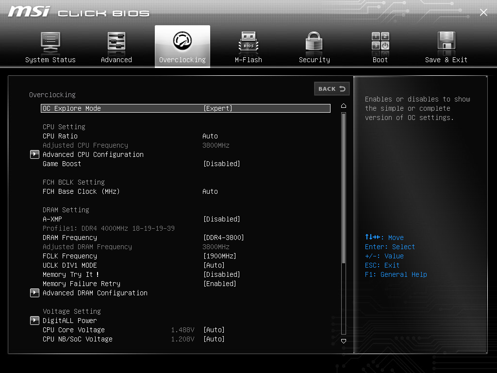Open CPU Core Voltage [Auto] dropdown
The image size is (497, 373).
214,330
